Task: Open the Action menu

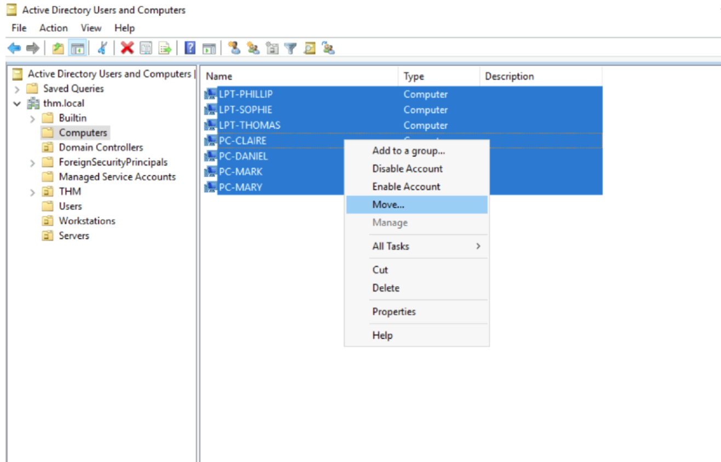Action: [54, 28]
